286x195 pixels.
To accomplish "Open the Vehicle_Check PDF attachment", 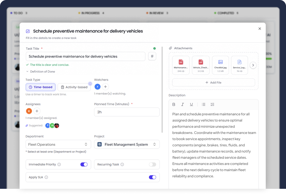I will point(201,65).
